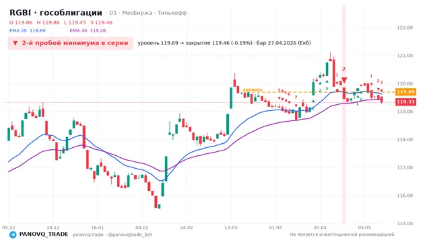
Task: Click the orange 119.69 level price tag
Action: coord(405,91)
